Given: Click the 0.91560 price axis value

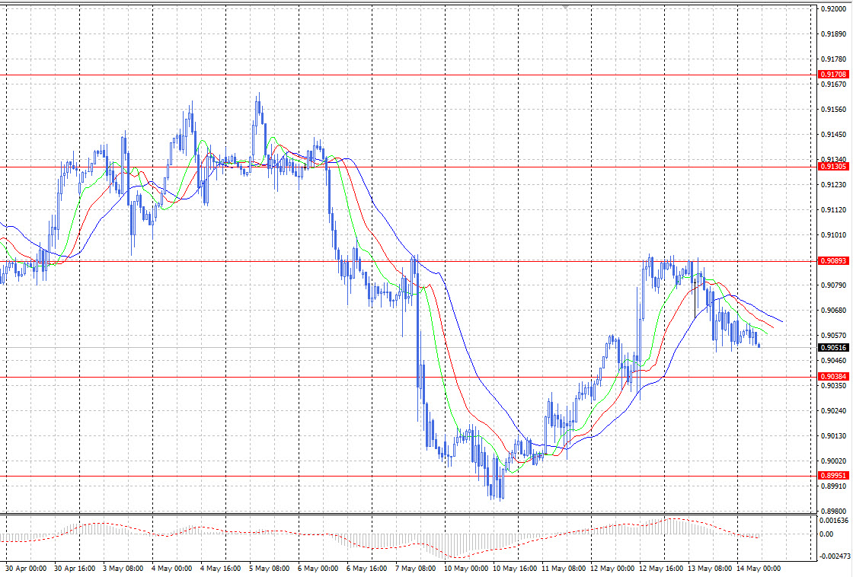Looking at the screenshot, I should [x=833, y=110].
